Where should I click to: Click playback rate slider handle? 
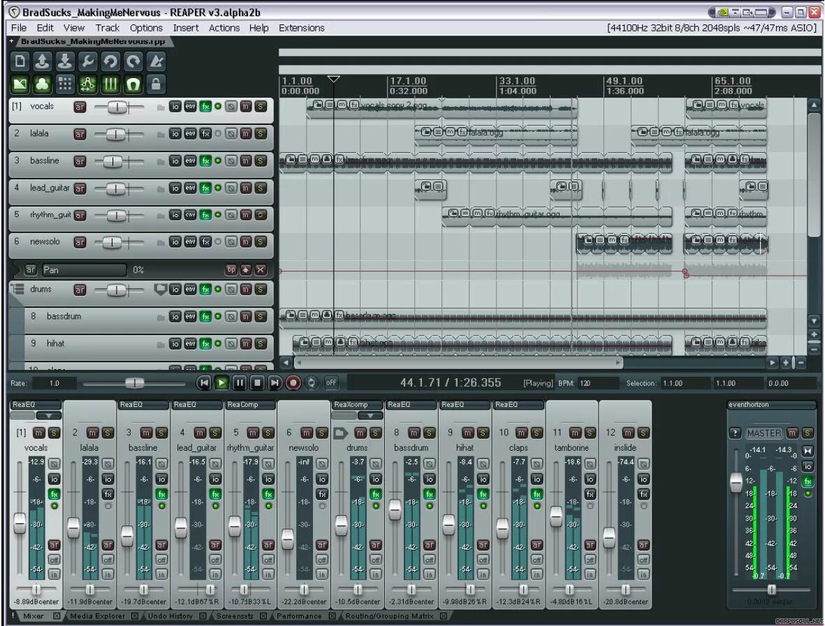135,383
